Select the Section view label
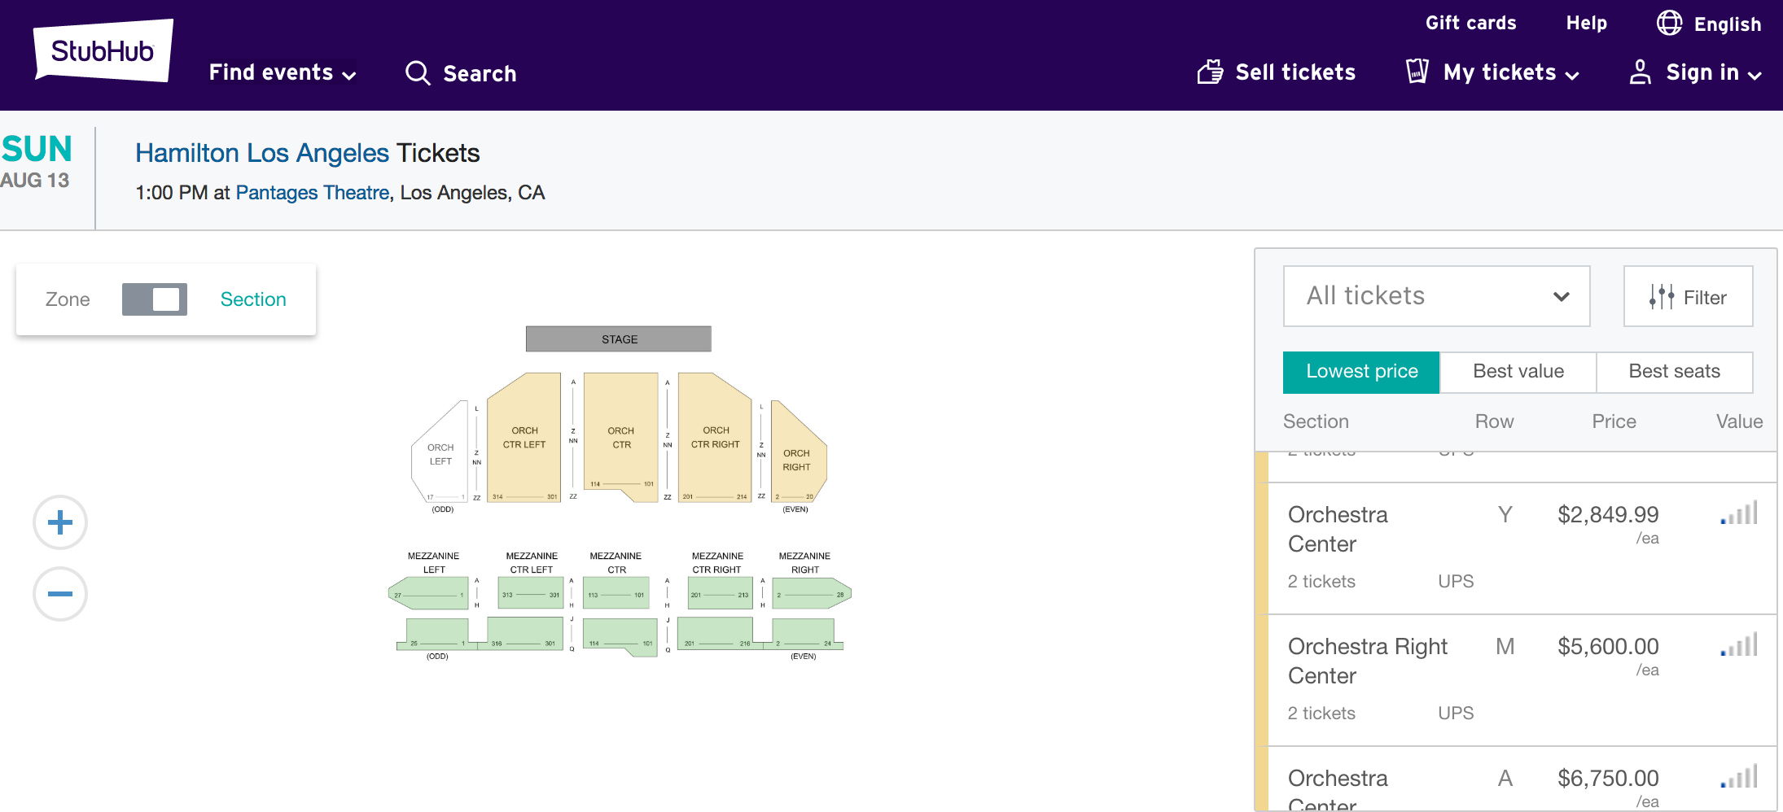Screen dimensions: 1783x812 [253, 299]
